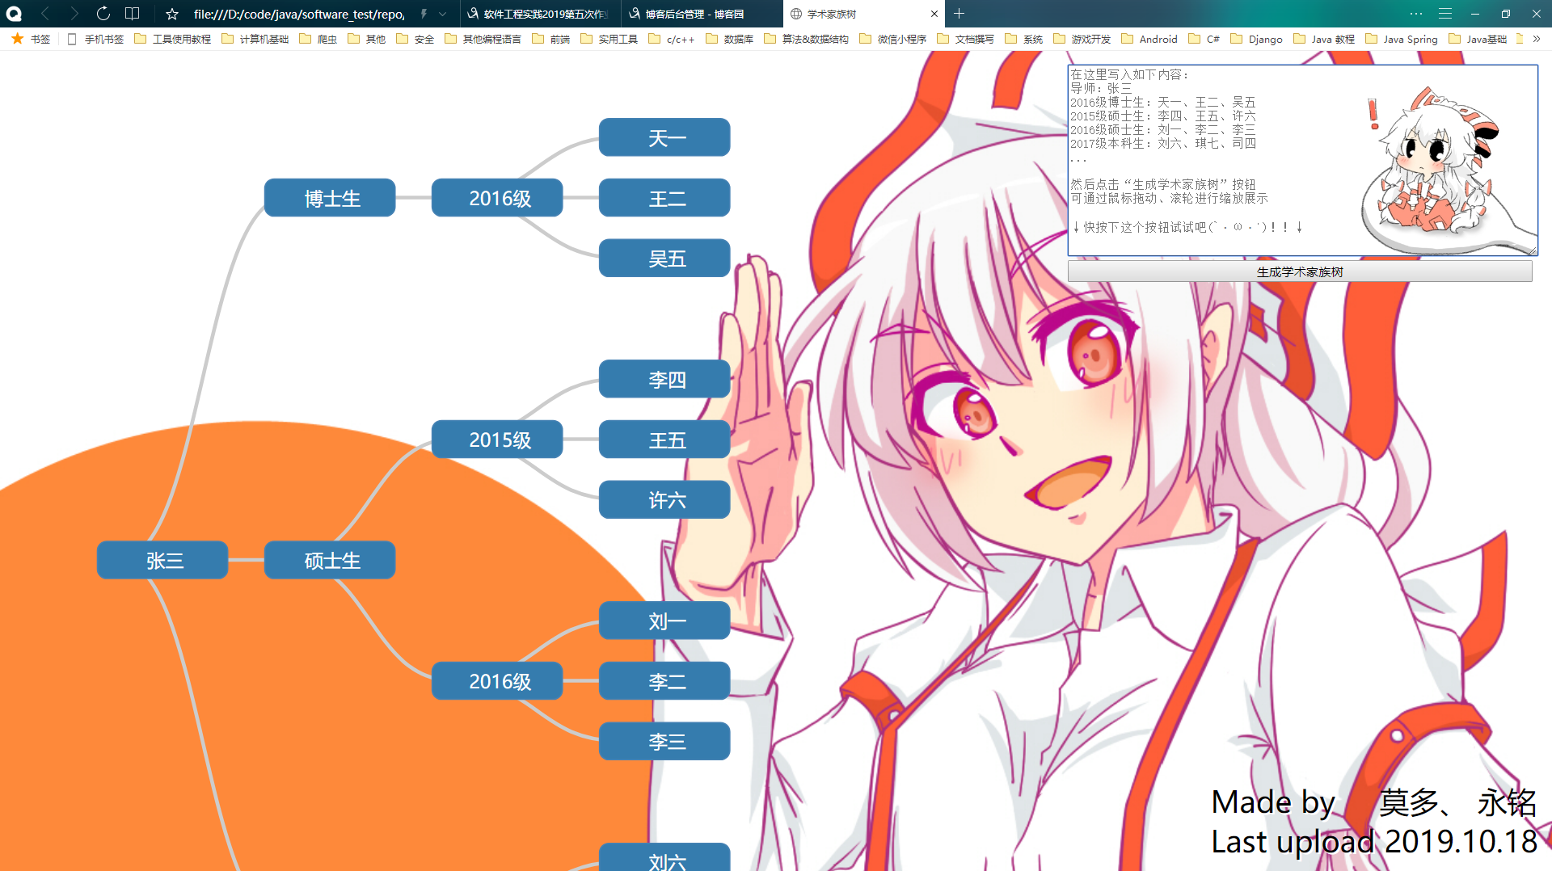Select the 王五 leaf node
This screenshot has height=871, width=1552.
(x=664, y=440)
